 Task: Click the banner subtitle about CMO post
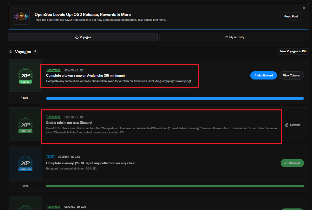(100, 20)
